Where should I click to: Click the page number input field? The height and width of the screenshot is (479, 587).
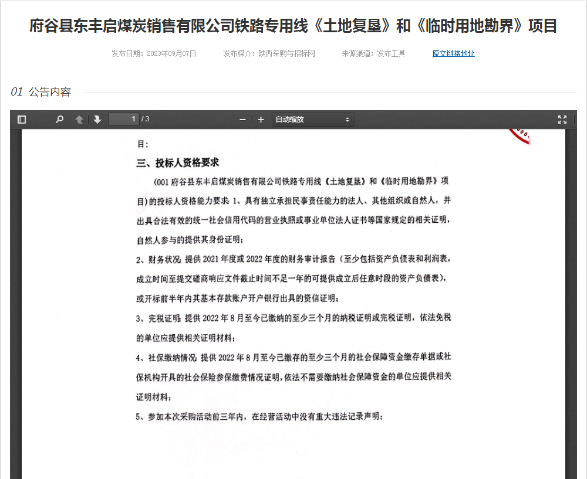tap(123, 119)
